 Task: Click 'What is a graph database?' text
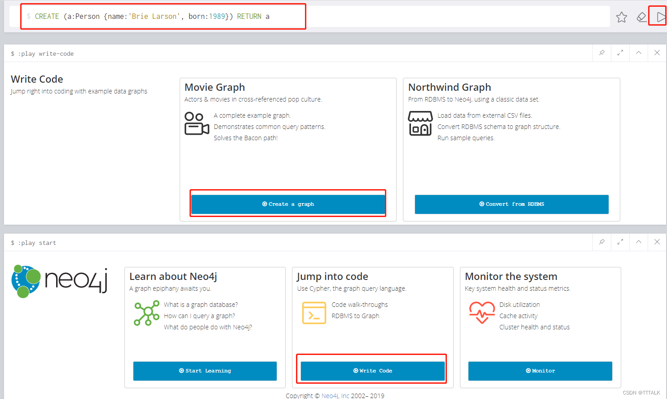tap(201, 305)
